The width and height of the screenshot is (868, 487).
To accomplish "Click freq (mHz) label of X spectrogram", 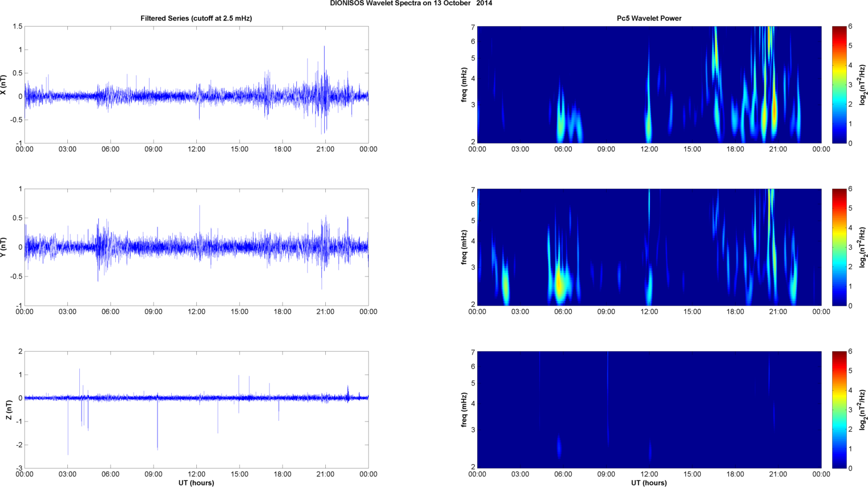I will click(465, 84).
